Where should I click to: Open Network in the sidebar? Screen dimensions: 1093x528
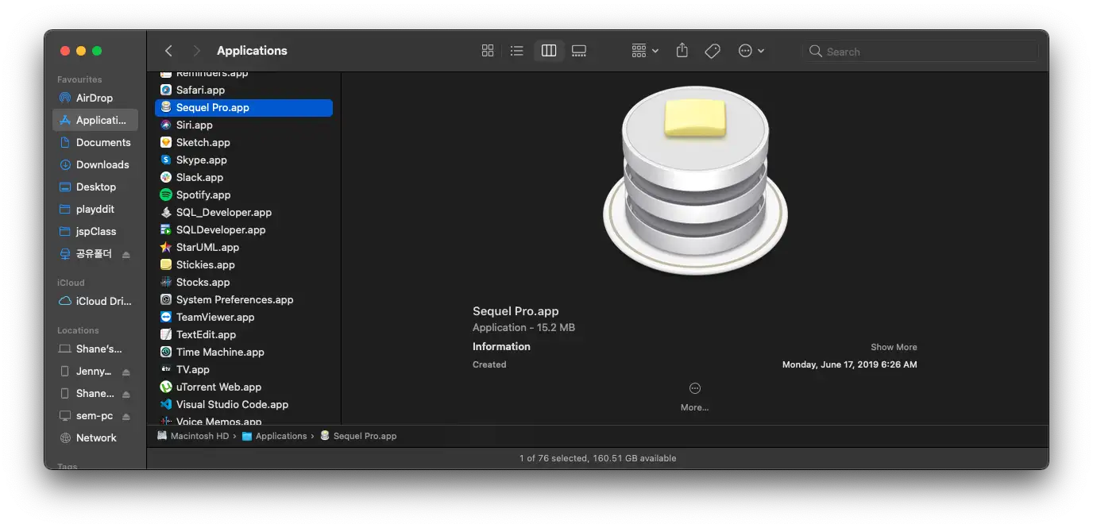tap(95, 437)
